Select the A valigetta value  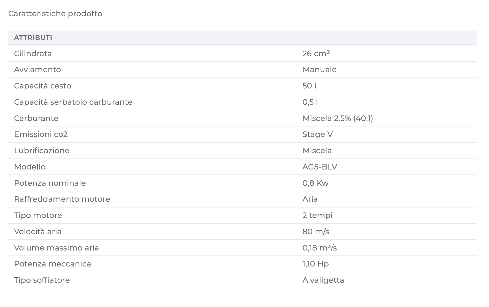click(323, 280)
